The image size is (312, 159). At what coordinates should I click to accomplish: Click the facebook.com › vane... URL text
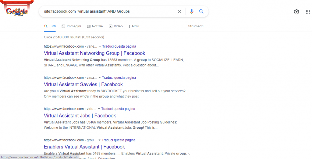(70, 46)
